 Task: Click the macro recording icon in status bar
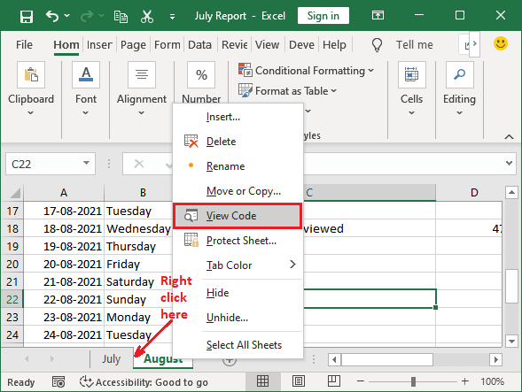tap(58, 382)
